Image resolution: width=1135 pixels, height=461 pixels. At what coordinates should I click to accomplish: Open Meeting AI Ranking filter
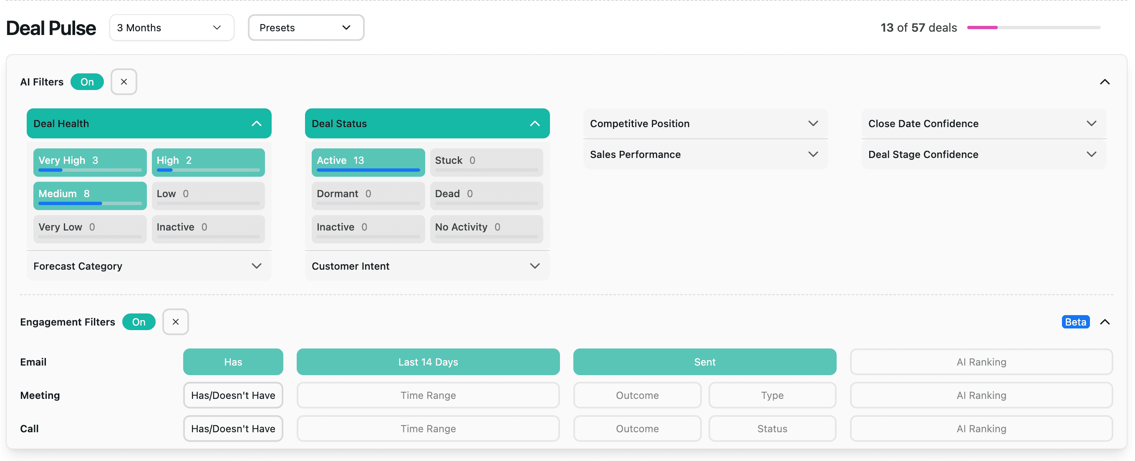[x=981, y=396]
